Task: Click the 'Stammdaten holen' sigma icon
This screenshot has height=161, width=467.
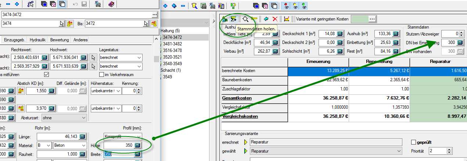Action: coord(233,19)
